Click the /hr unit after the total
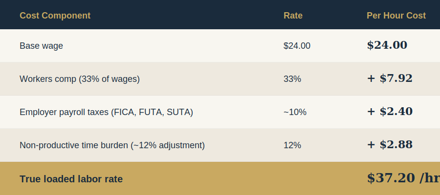The width and height of the screenshot is (440, 195). (430, 178)
